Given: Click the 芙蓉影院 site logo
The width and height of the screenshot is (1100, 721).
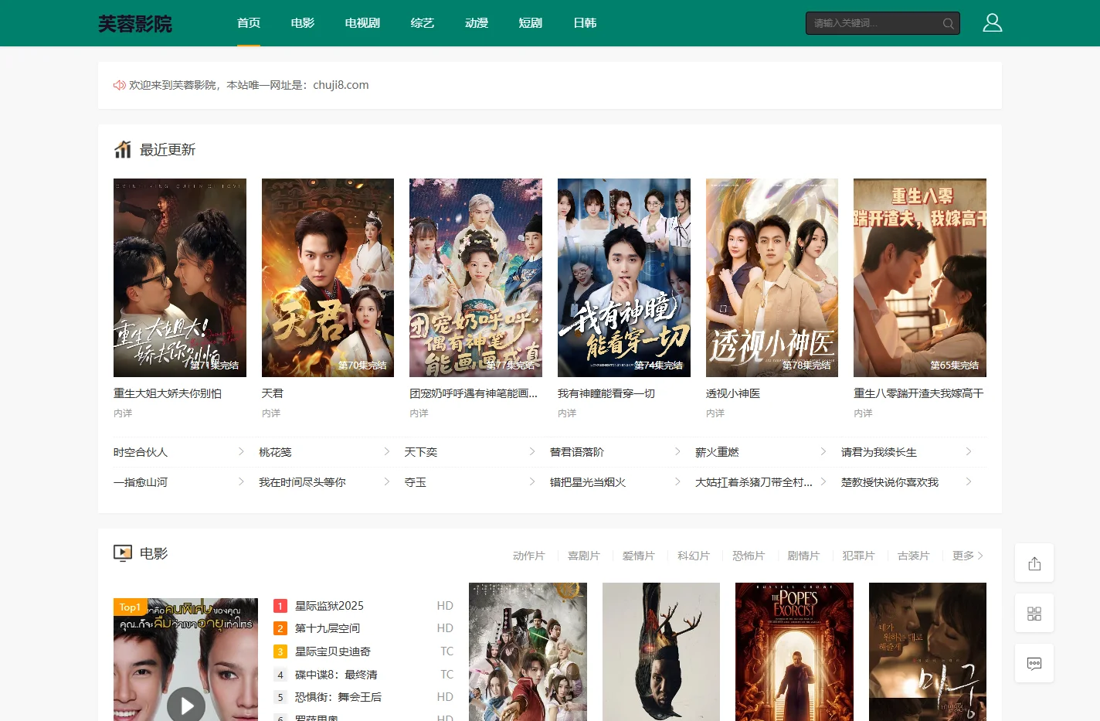Looking at the screenshot, I should 135,24.
